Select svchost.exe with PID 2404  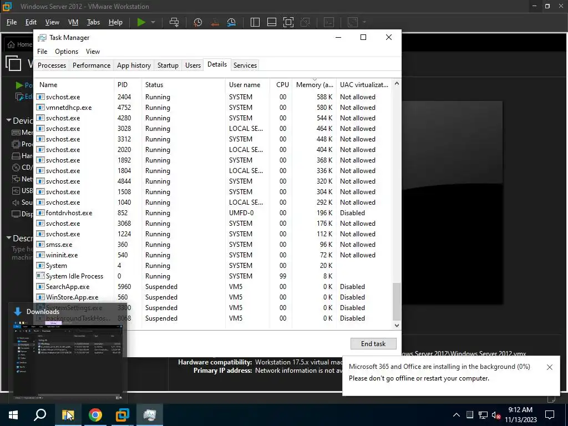(x=214, y=97)
